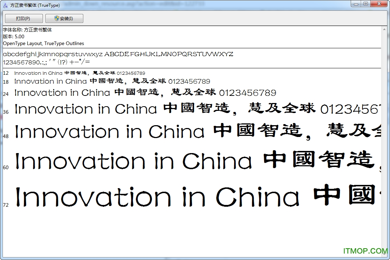
Task: Click the UAC shield icon on install button
Action: click(x=57, y=18)
